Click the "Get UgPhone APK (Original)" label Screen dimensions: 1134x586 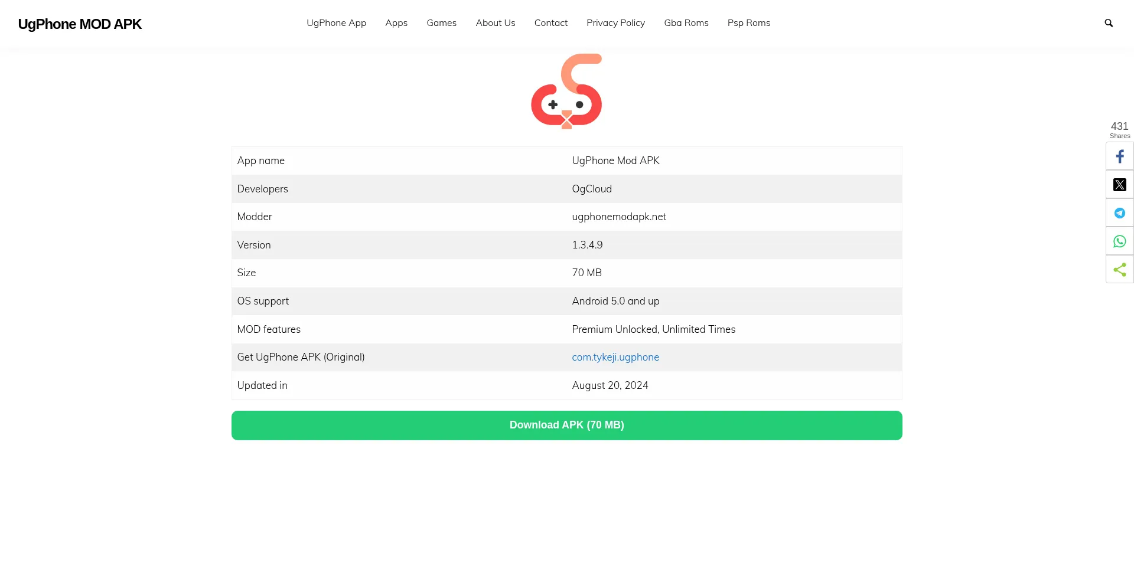click(301, 357)
